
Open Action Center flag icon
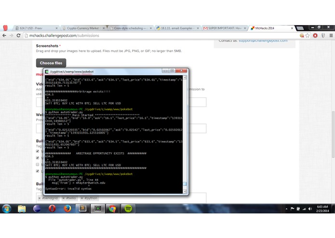pos(292,209)
